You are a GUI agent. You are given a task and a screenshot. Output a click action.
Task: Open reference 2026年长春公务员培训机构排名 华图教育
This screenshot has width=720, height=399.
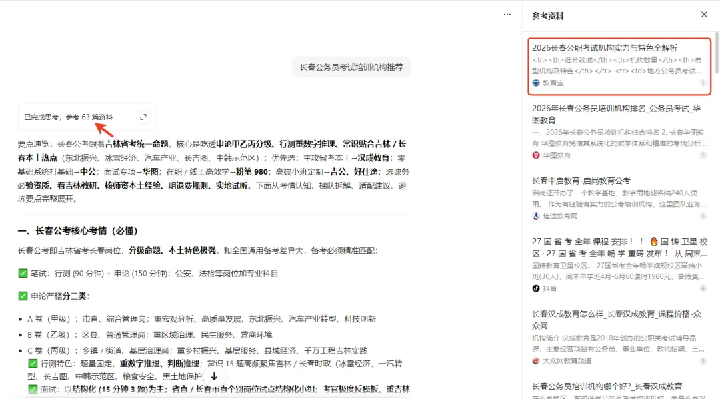pyautogui.click(x=616, y=115)
